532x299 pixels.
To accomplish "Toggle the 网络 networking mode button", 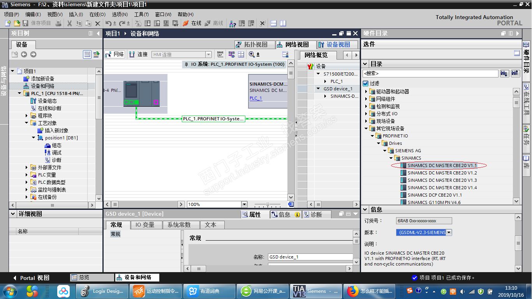I will tap(114, 55).
